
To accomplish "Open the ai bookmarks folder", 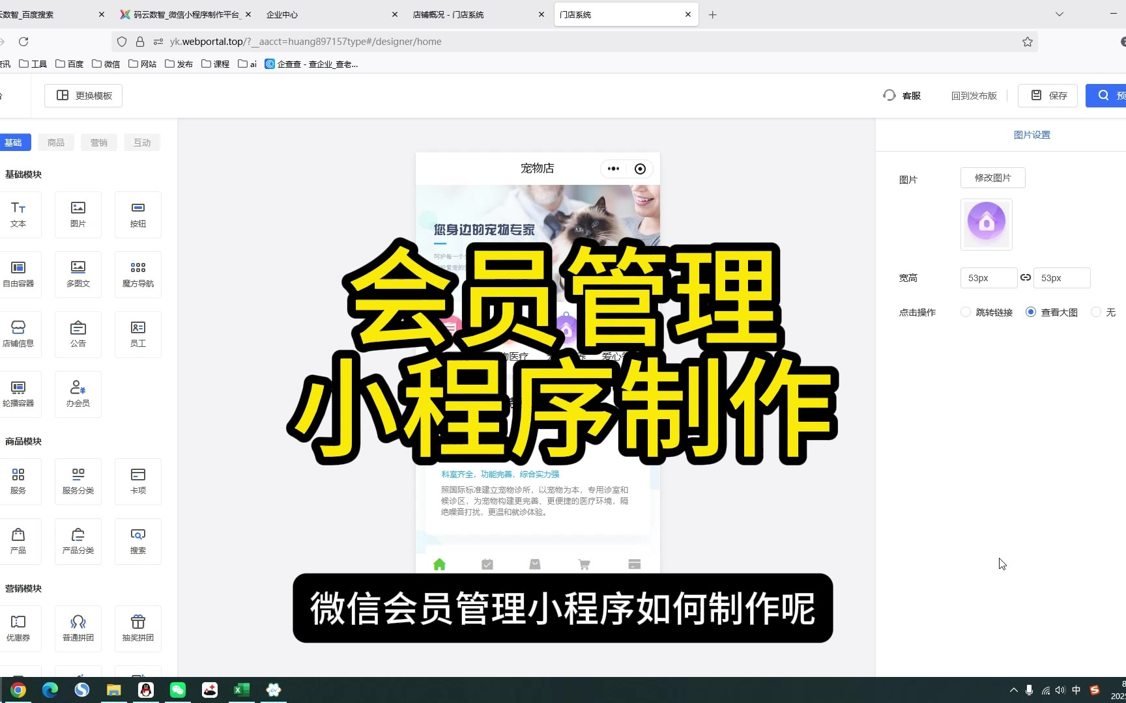I will (x=248, y=64).
